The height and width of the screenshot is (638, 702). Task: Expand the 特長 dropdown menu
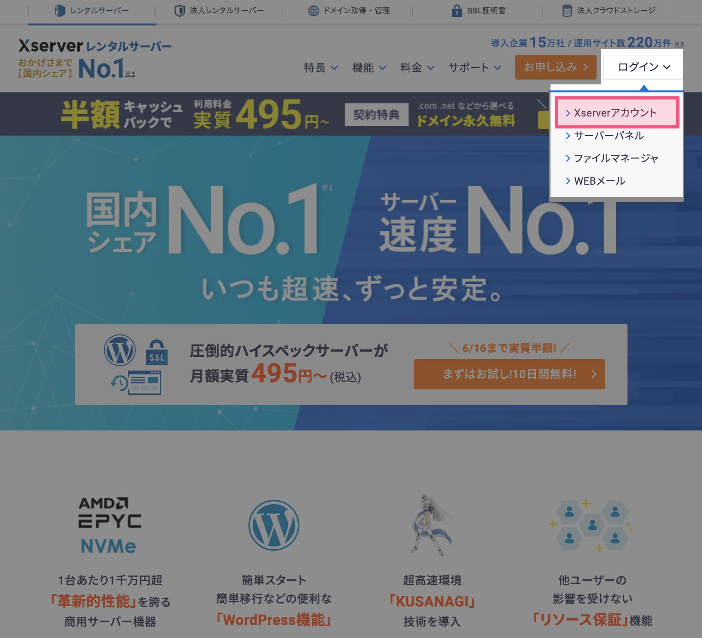click(x=320, y=68)
